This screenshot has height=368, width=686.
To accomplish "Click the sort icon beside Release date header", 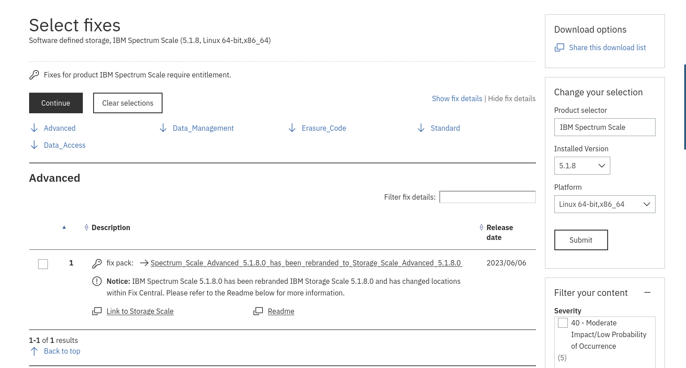I will (481, 227).
